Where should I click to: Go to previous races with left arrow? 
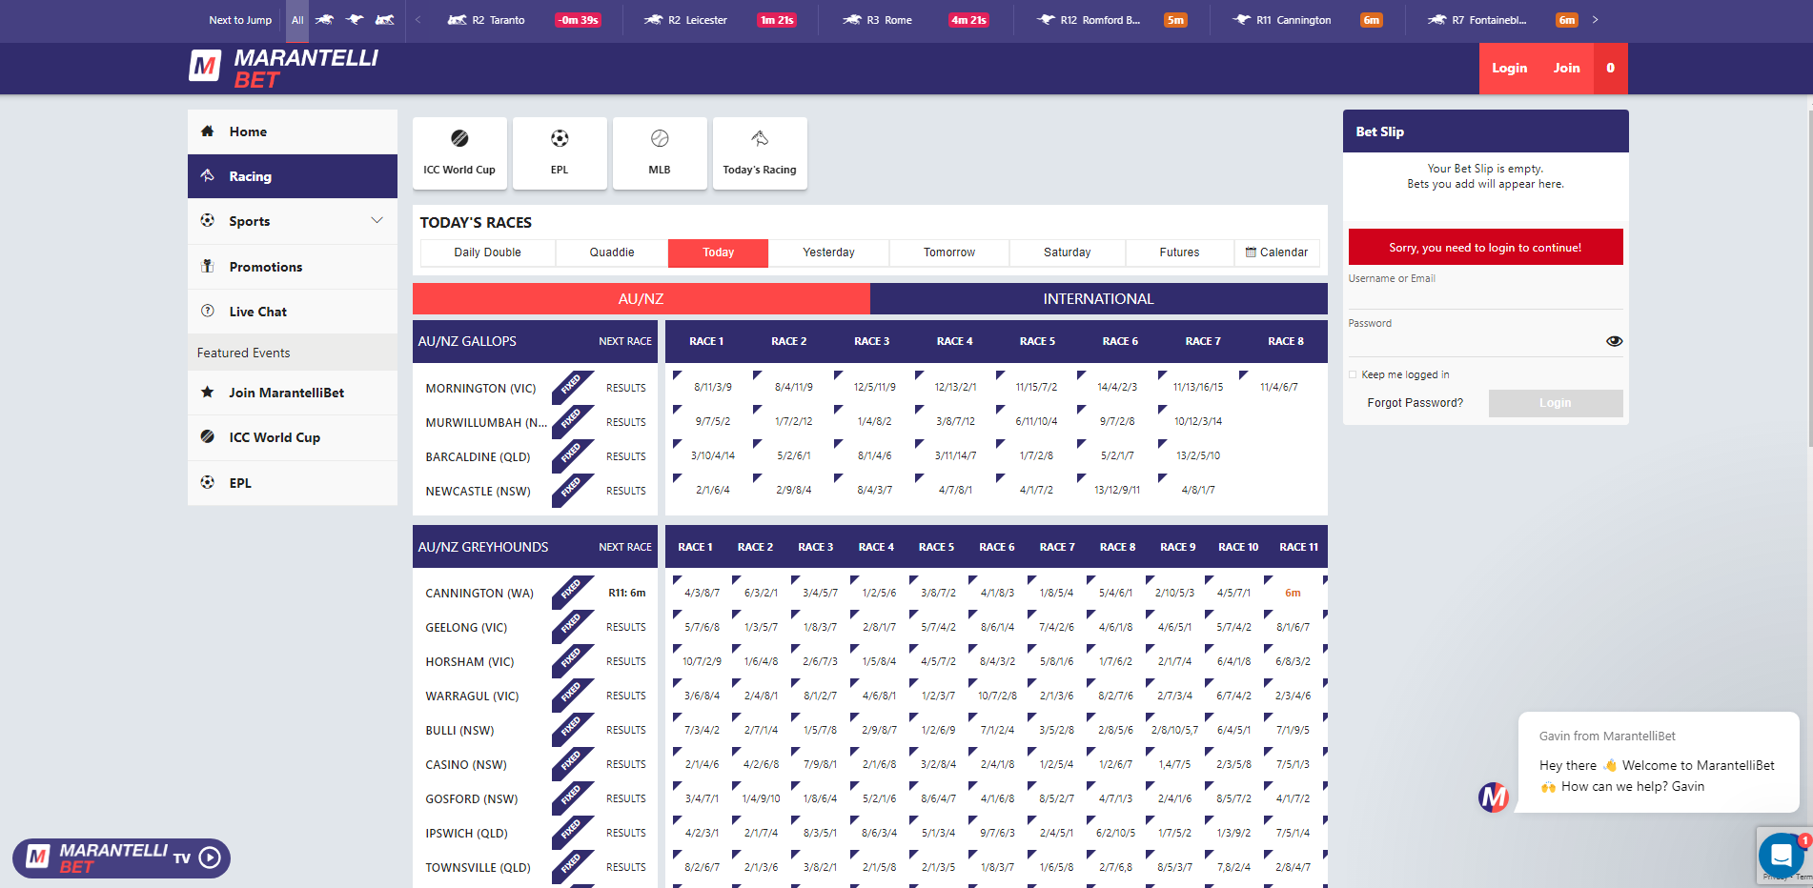click(418, 20)
